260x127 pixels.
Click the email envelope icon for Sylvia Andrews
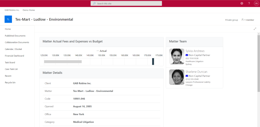click(187, 55)
